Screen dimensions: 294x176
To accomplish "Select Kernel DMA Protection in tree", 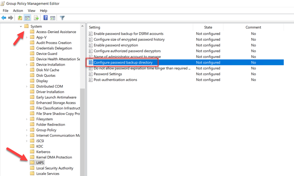I will tap(54, 157).
